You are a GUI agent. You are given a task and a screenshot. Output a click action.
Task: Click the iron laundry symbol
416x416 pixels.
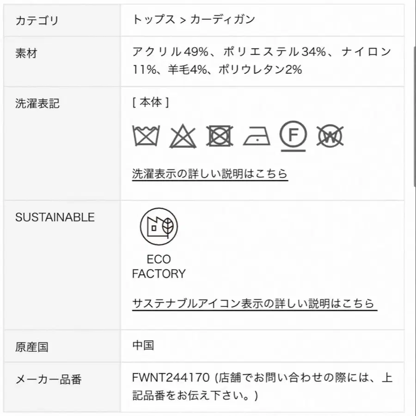pos(257,136)
